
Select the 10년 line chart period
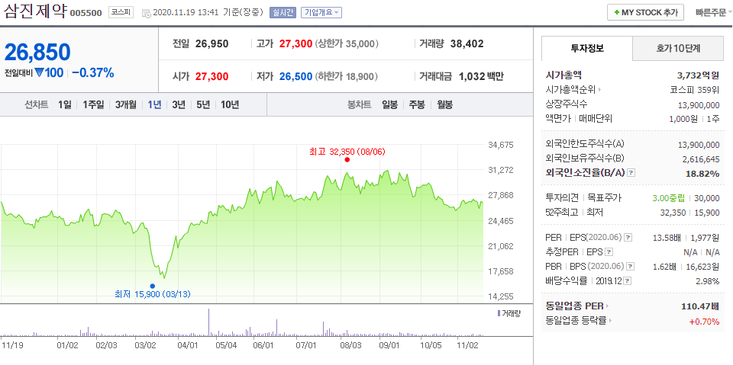click(230, 104)
